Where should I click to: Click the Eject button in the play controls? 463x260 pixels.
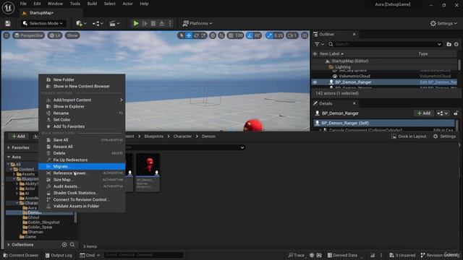[162, 23]
